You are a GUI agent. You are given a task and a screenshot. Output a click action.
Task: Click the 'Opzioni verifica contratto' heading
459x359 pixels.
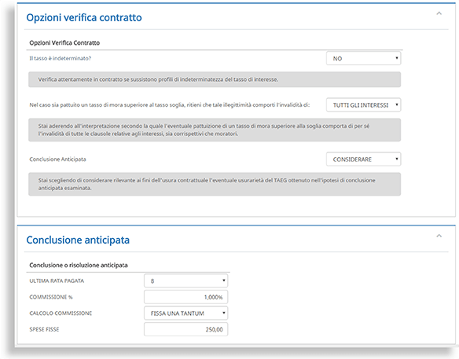pyautogui.click(x=84, y=17)
